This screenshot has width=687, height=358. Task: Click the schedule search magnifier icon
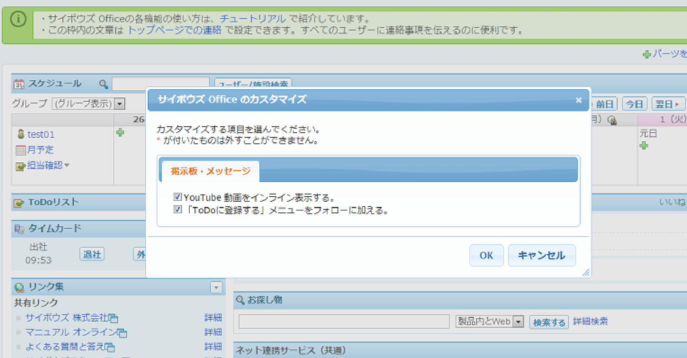click(x=103, y=84)
